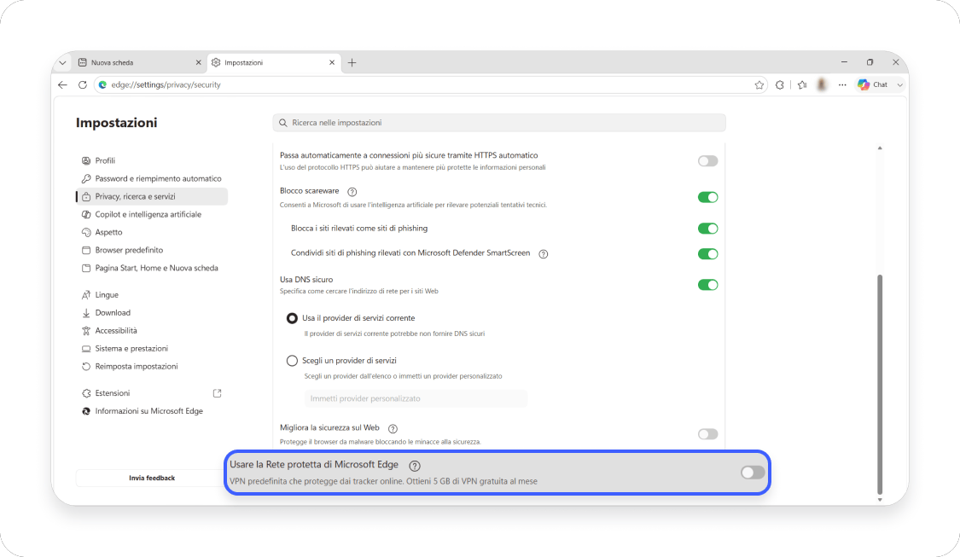Go back with the back arrow
960x557 pixels.
62,85
